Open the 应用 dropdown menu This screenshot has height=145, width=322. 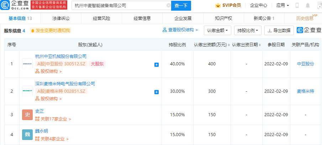[x=283, y=6]
